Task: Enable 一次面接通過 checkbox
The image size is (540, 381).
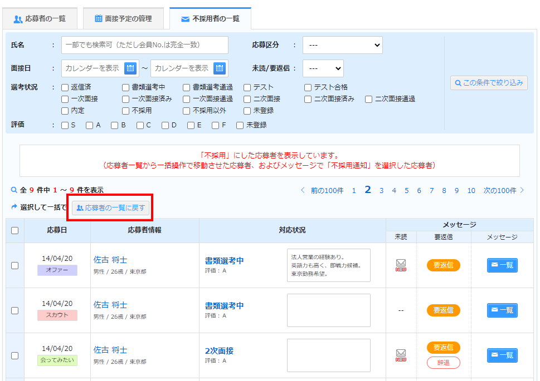Action: pos(186,100)
